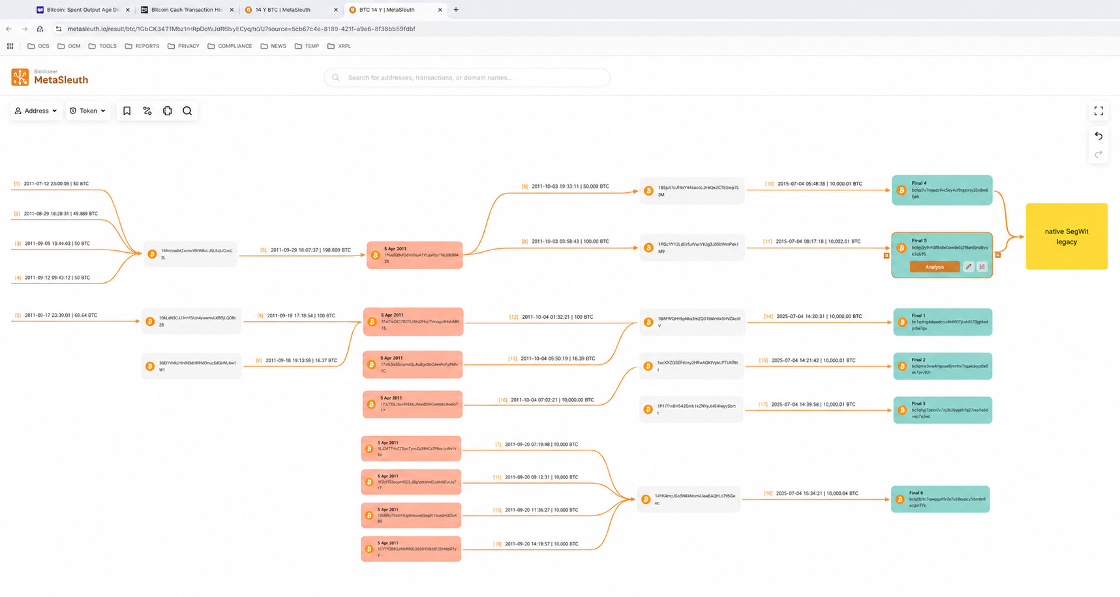Screen dimensions: 1120x597
Task: Click the Bitcoin icon on node 14YK4mzJGo5NKk
Action: coord(646,499)
